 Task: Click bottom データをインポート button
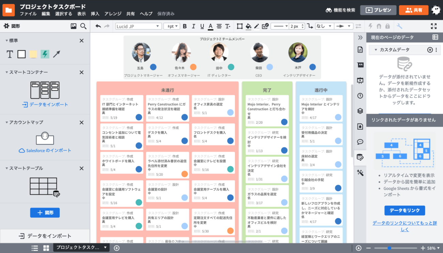(45, 236)
